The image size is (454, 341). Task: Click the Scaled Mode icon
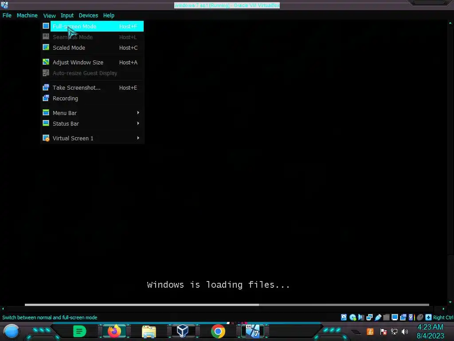tap(46, 47)
